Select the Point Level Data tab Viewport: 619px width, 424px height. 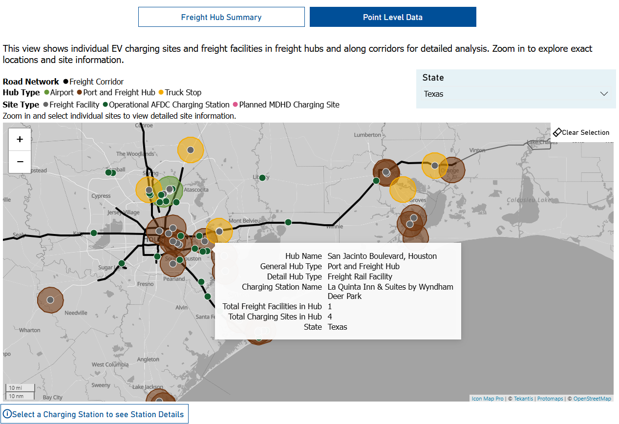[x=393, y=17]
